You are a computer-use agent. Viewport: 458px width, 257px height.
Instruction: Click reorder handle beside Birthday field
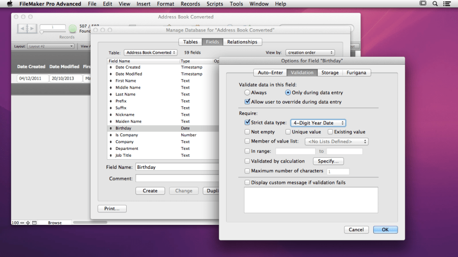tap(111, 128)
